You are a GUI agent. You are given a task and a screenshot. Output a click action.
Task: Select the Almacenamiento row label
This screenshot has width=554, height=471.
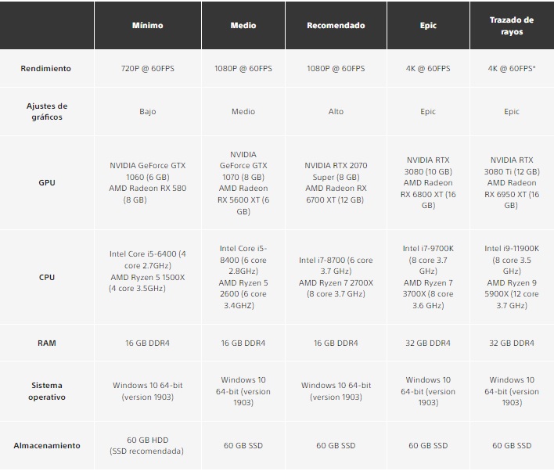[46, 445]
